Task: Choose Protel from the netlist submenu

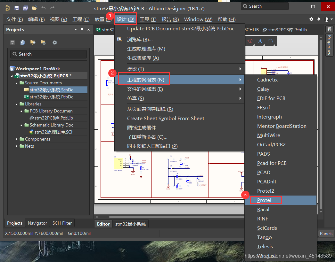Action: pos(264,200)
